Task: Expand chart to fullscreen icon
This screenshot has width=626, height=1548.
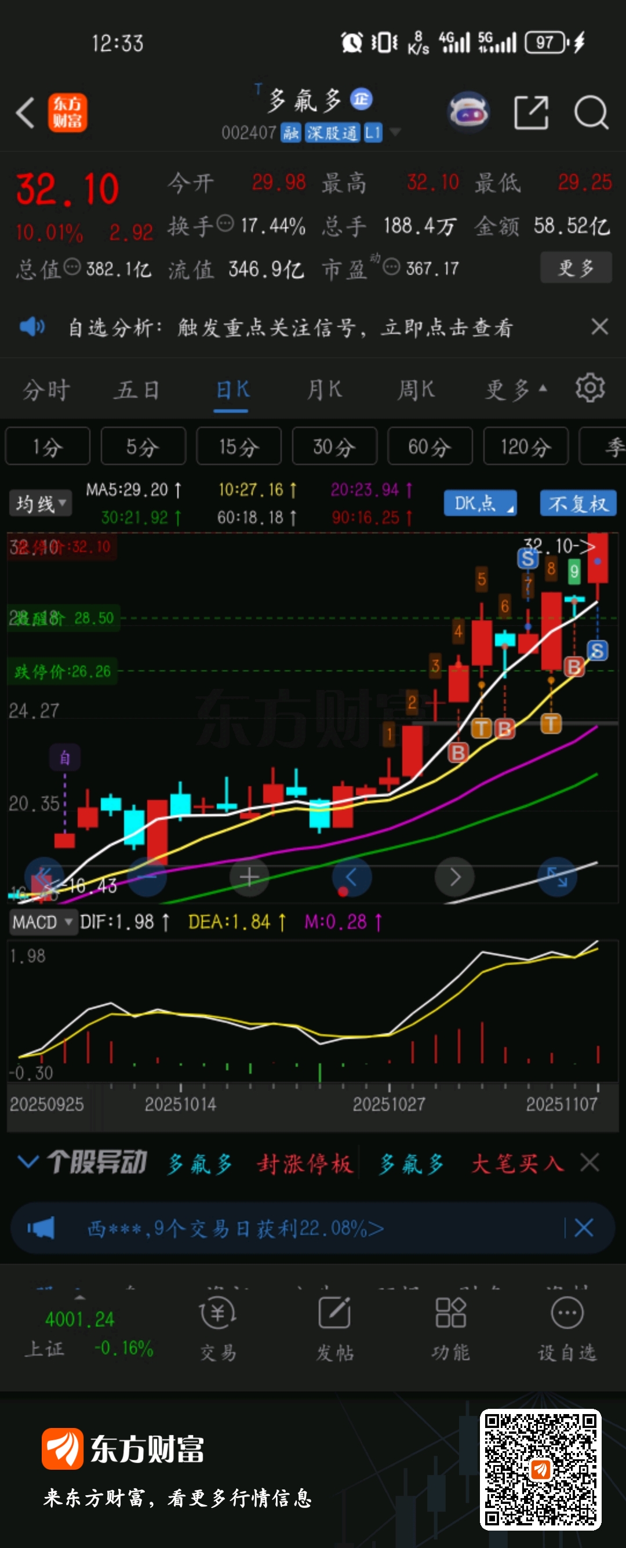Action: (557, 877)
